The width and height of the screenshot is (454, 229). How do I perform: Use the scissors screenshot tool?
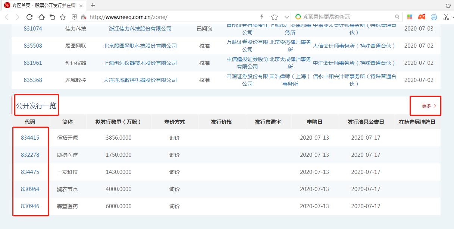click(446, 17)
